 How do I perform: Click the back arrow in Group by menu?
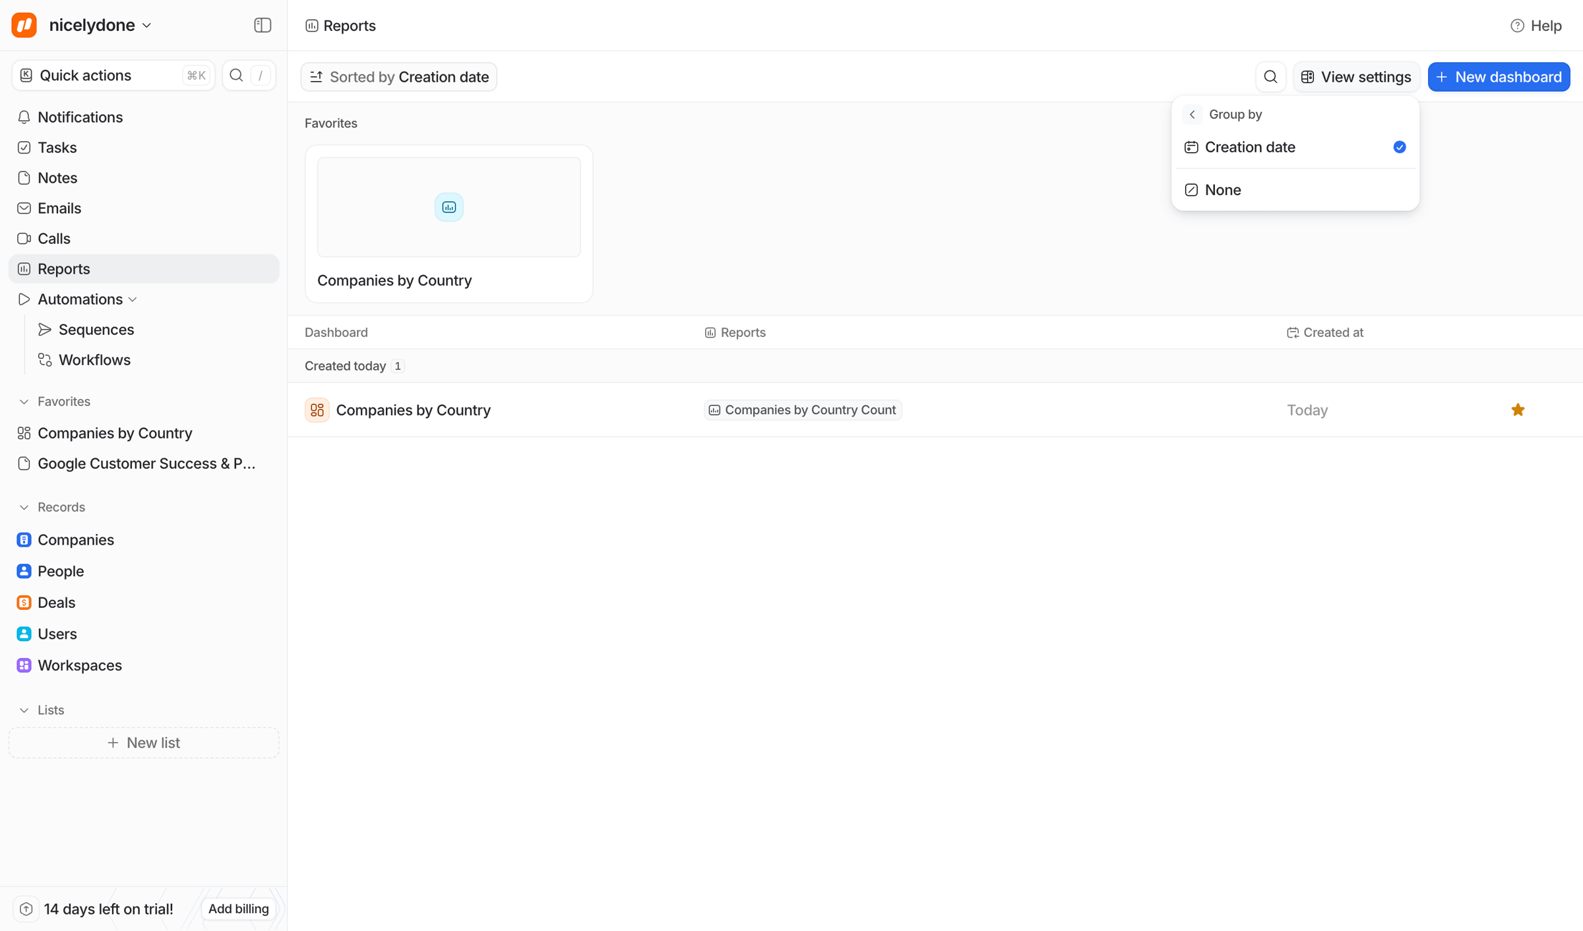coord(1193,115)
